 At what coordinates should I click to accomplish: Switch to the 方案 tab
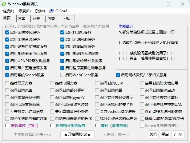(22, 19)
